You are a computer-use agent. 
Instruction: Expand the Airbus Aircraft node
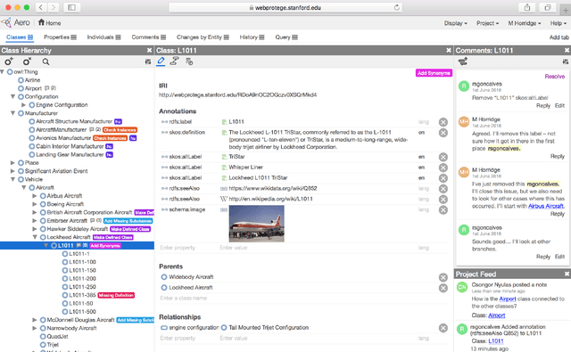35,196
